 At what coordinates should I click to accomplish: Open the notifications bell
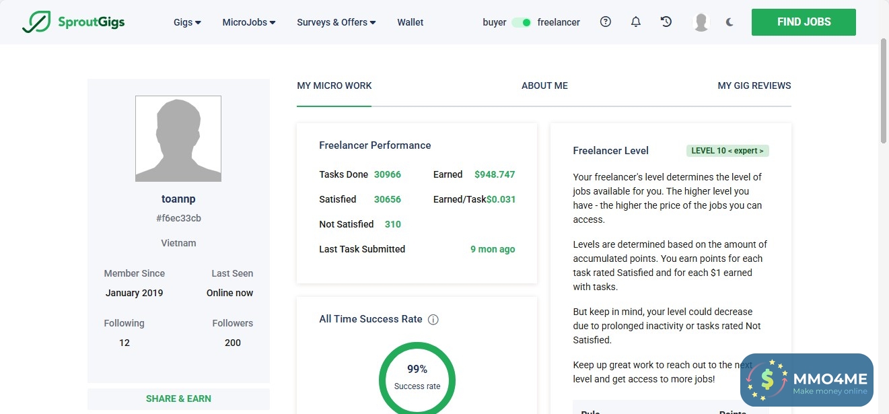pyautogui.click(x=636, y=22)
